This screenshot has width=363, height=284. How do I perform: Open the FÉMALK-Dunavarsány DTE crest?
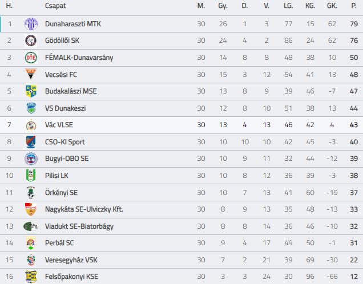tap(31, 58)
